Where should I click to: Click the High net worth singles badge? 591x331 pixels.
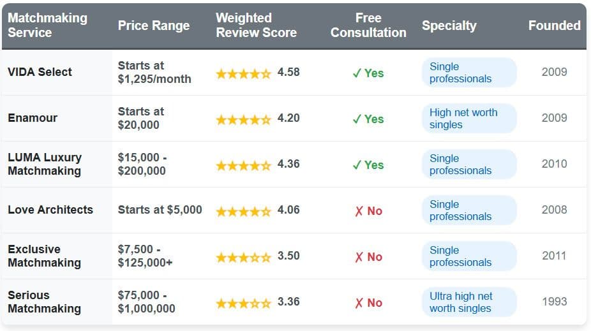coord(468,119)
